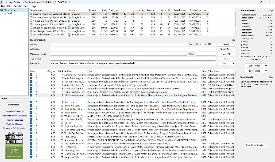Click the Become a PoP Supporter link
The height and width of the screenshot is (162, 275).
[14, 128]
